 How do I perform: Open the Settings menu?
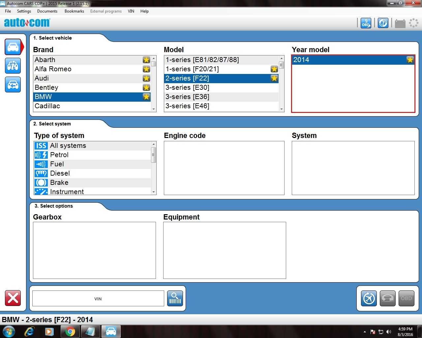pos(24,11)
